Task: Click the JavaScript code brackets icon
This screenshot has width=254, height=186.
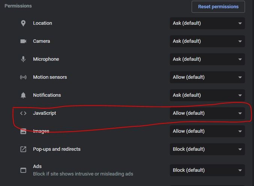Action: pyautogui.click(x=23, y=113)
